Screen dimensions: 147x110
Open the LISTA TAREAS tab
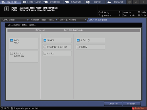point(32,2)
